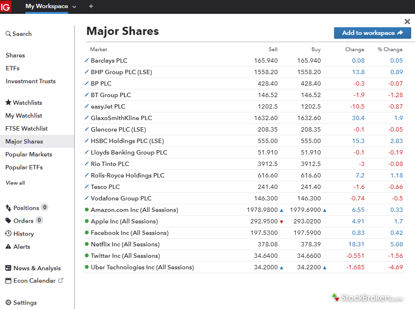Click the pencil icon beside Rolls-Royce Holdings
Viewport: 415px width, 309px height.
coord(87,175)
